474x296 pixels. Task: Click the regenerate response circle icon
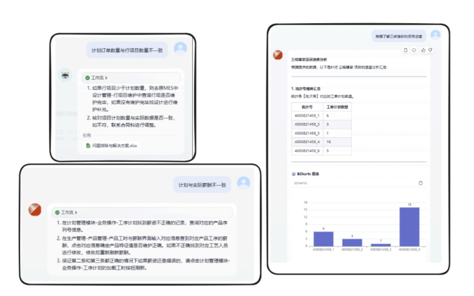[x=414, y=50]
